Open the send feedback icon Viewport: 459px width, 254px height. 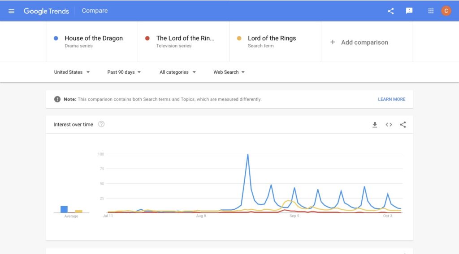point(409,11)
